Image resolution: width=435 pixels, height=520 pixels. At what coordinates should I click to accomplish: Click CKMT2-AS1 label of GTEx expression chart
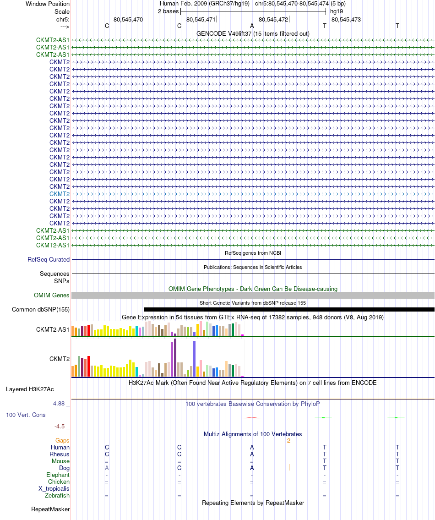53,330
